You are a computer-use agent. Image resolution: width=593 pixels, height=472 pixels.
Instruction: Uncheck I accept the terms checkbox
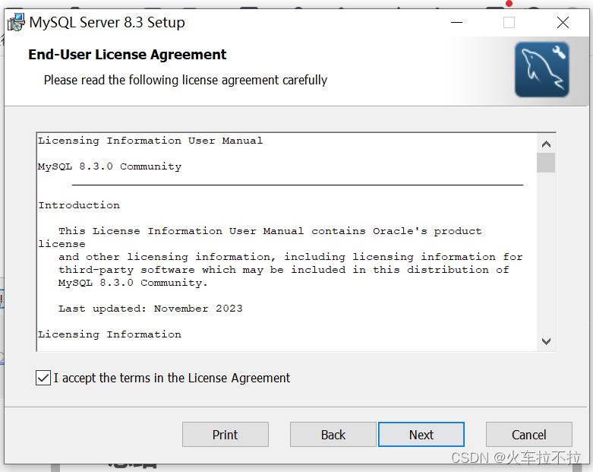[43, 378]
